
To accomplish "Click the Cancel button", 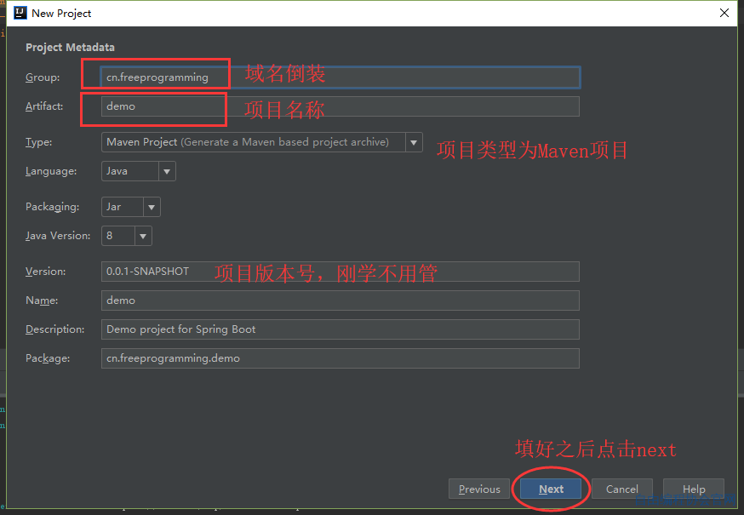I will [622, 489].
